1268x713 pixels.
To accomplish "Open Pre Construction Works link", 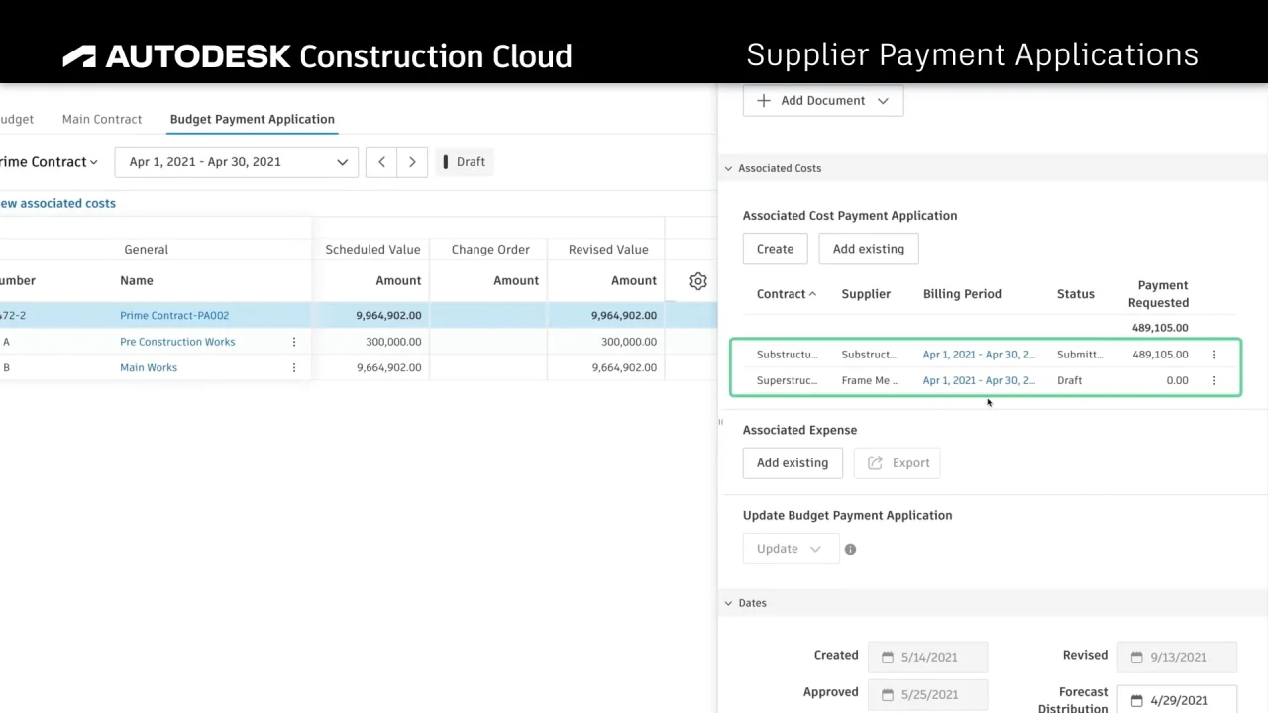I will [177, 342].
